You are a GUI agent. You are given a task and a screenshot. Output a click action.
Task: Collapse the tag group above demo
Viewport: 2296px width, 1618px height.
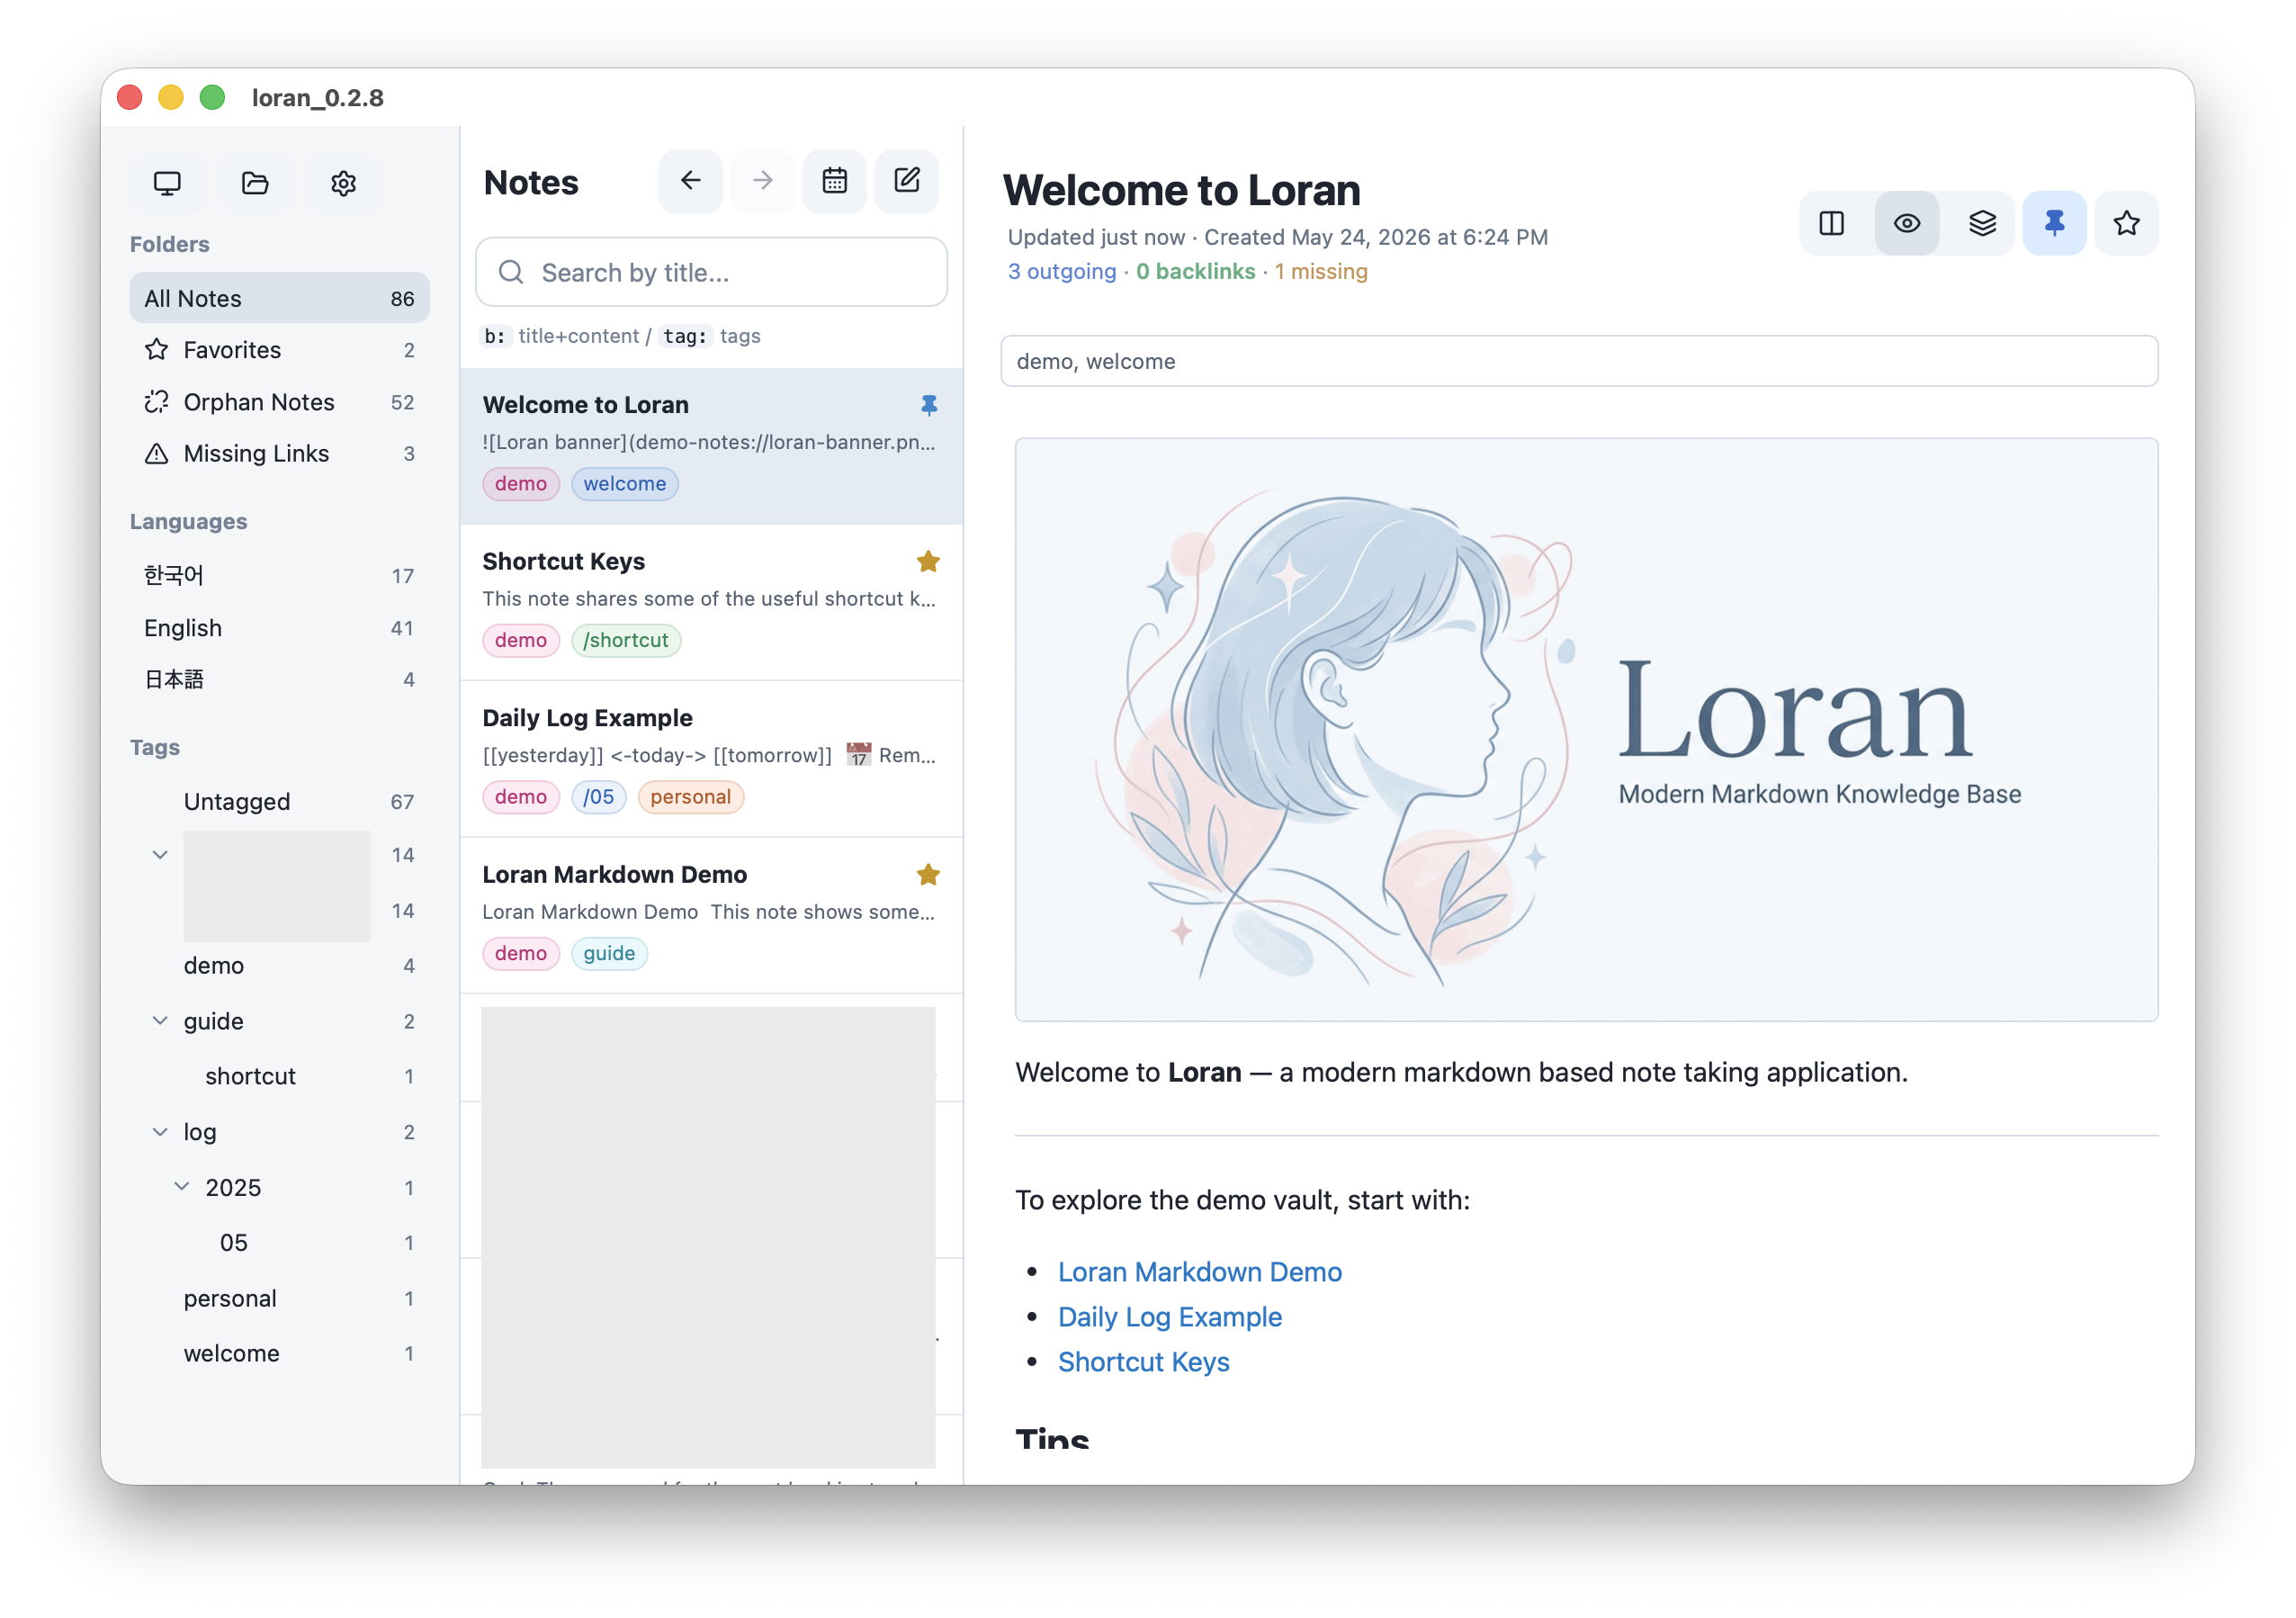point(160,854)
